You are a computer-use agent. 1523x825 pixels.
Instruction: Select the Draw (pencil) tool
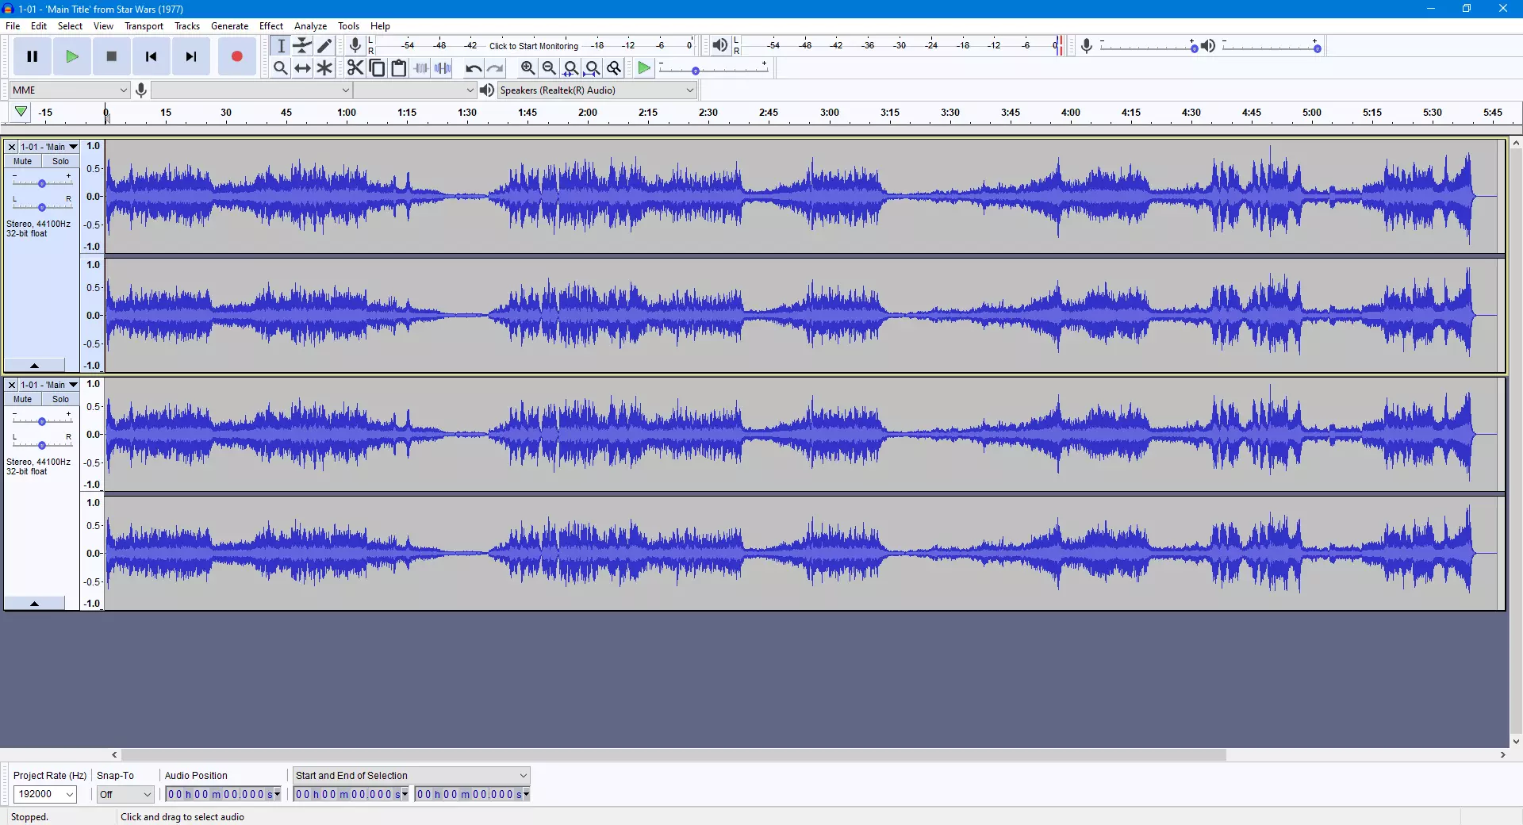pos(324,46)
